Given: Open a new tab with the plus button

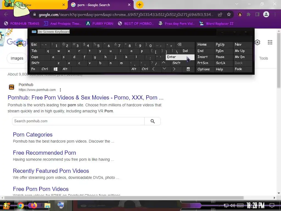Looking at the screenshot, I should click(x=140, y=5).
